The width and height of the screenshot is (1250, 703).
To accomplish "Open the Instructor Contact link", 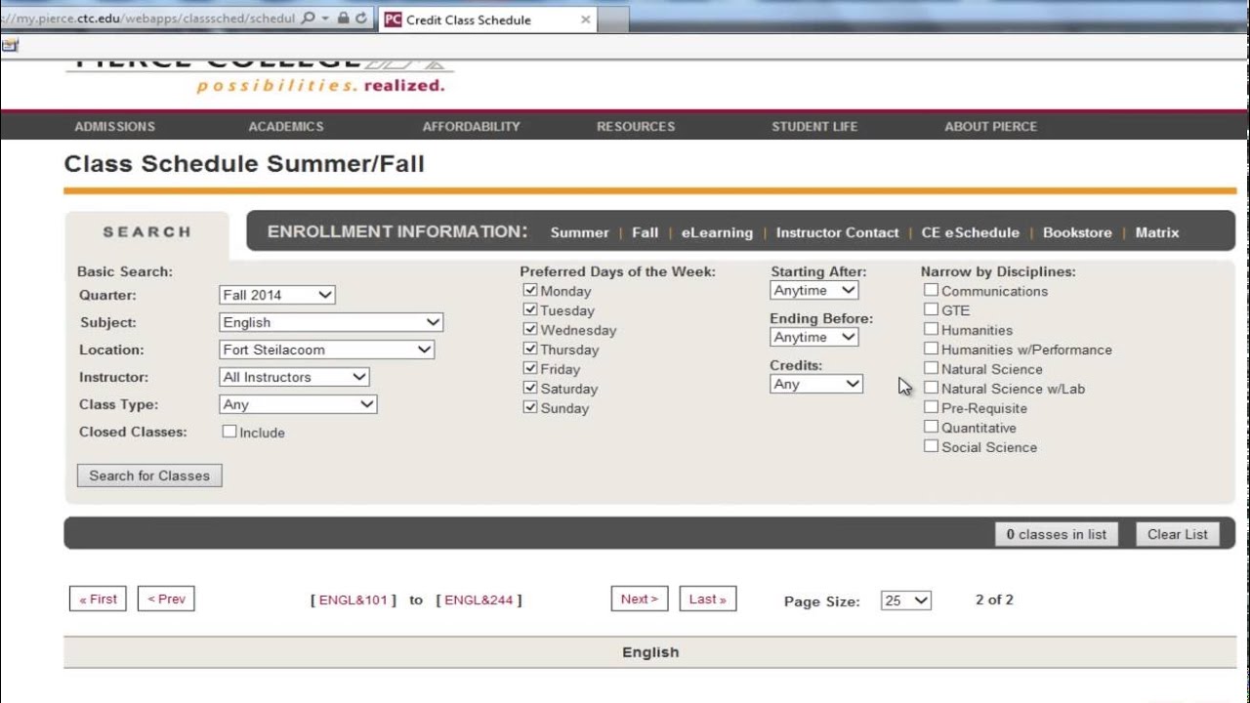I will 838,232.
